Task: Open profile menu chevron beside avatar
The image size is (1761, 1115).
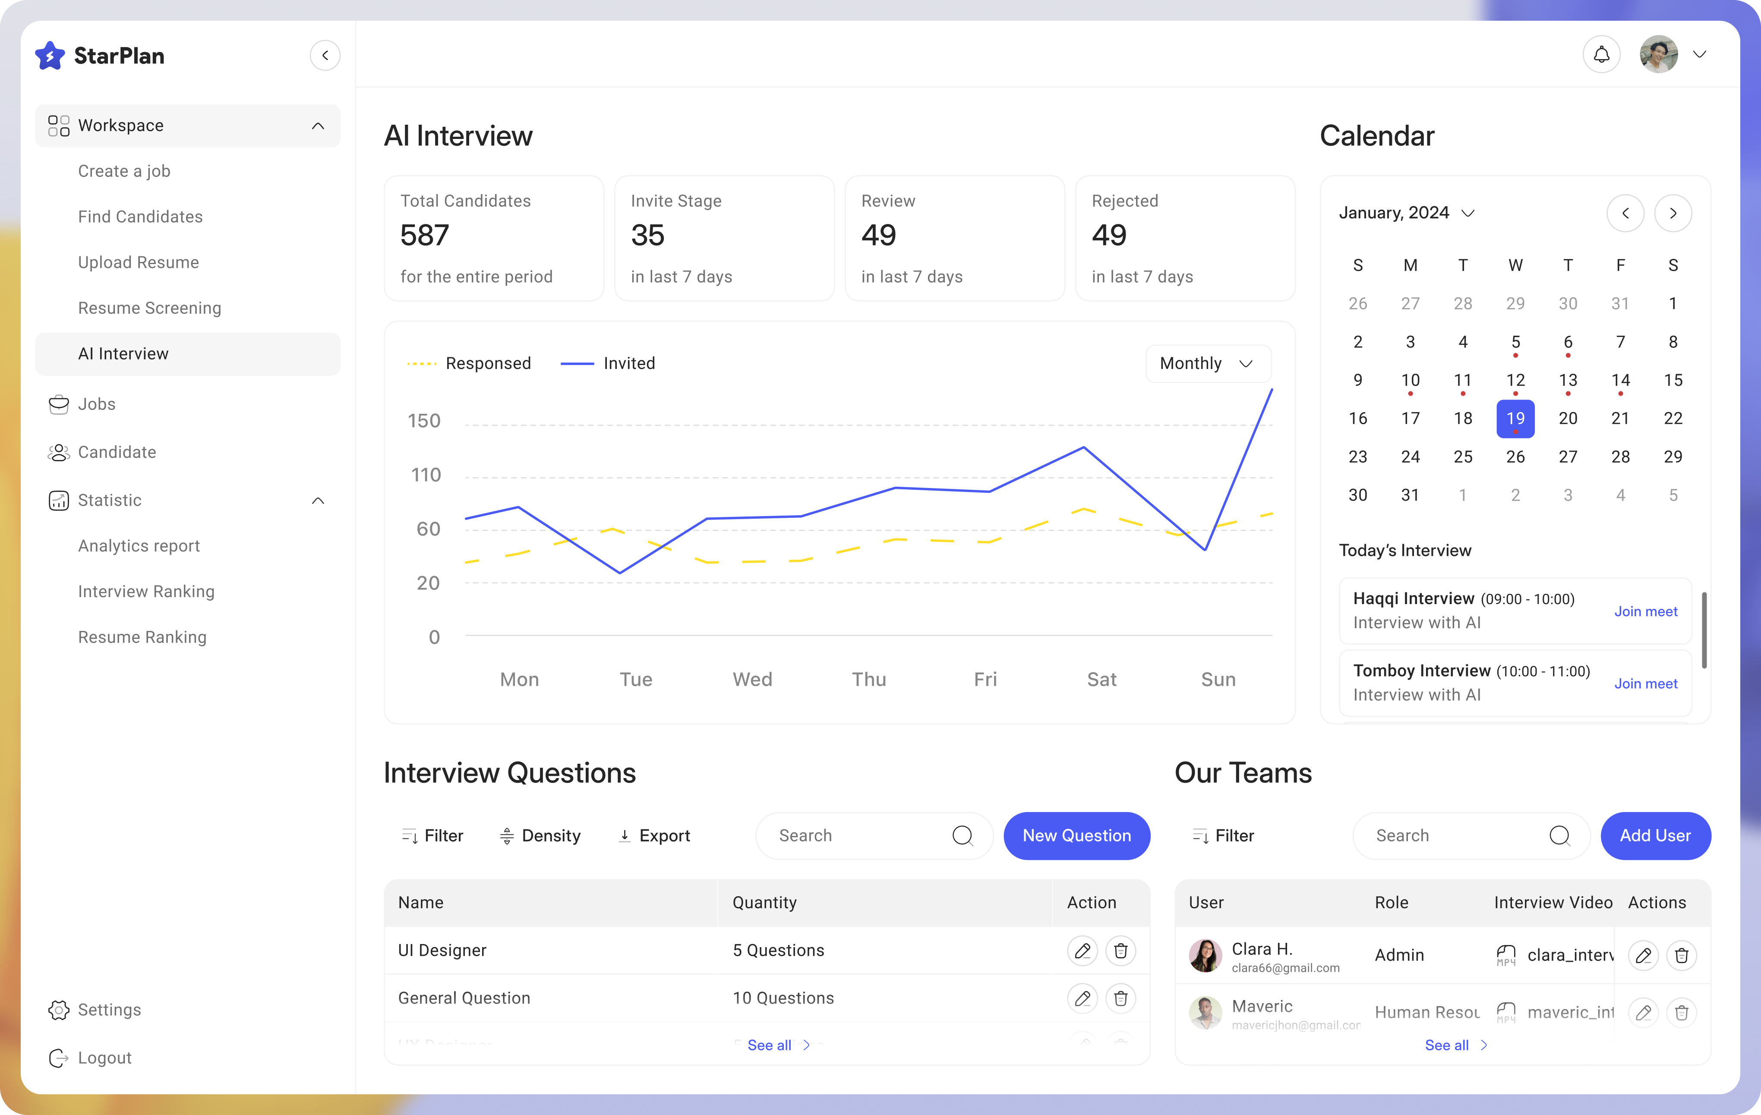Action: (1700, 55)
